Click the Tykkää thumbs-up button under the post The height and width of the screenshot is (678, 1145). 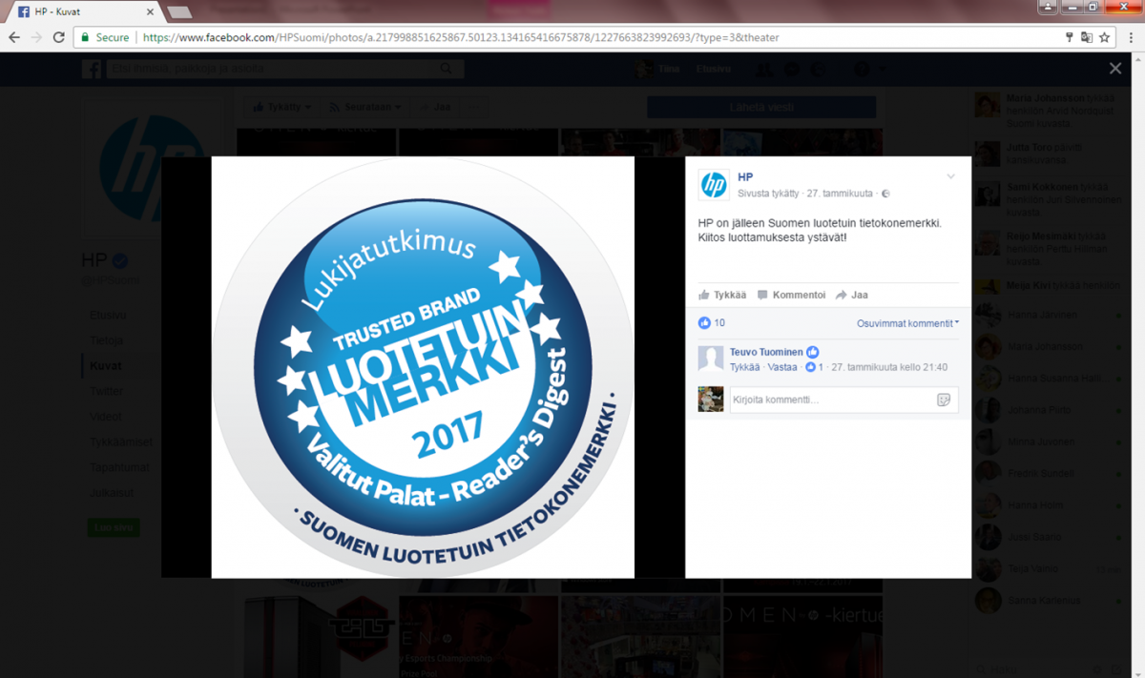coord(722,295)
